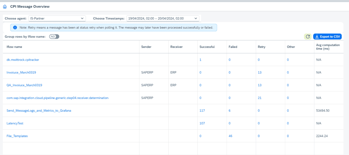Open successful count 107 for LatencyTest
Screen dimensions: 349x155
tap(202, 123)
